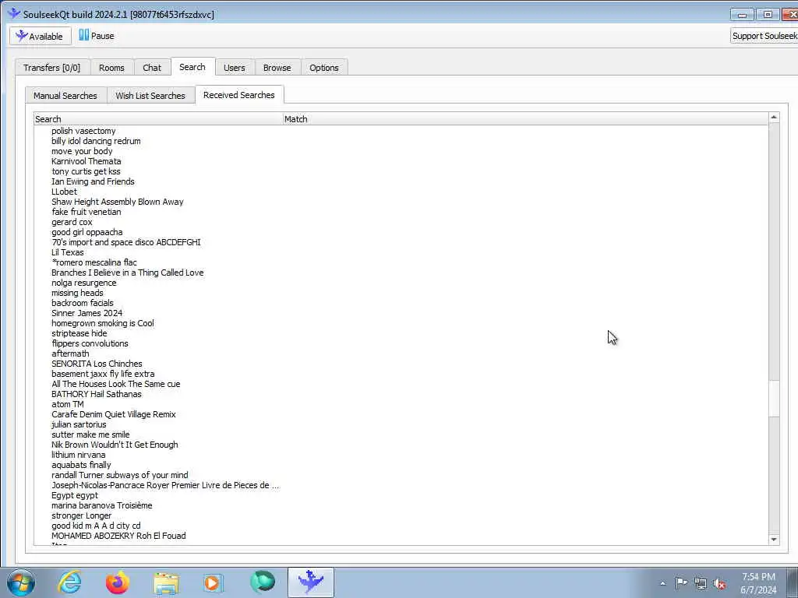Click the muted volume tray icon

point(719,583)
